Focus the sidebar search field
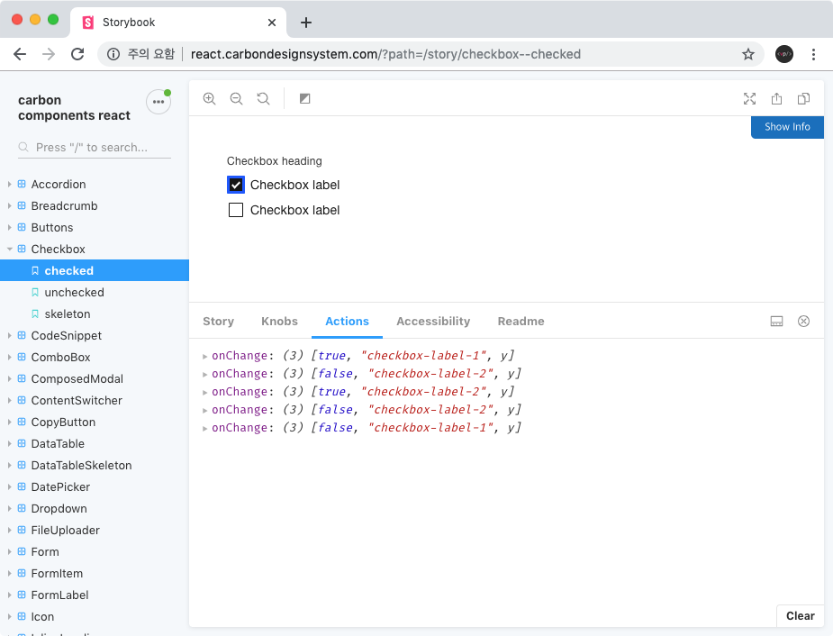The height and width of the screenshot is (636, 833). [95, 147]
